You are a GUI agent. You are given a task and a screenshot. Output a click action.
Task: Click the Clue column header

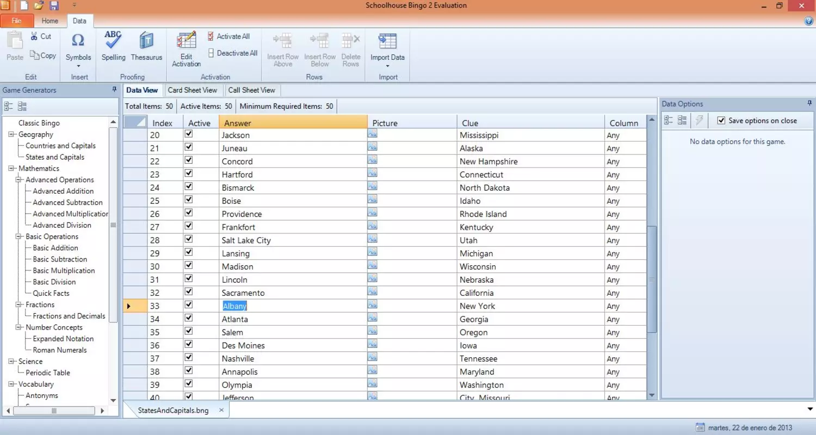click(531, 123)
